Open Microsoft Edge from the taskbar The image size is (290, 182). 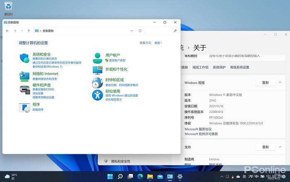pyautogui.click(x=140, y=177)
